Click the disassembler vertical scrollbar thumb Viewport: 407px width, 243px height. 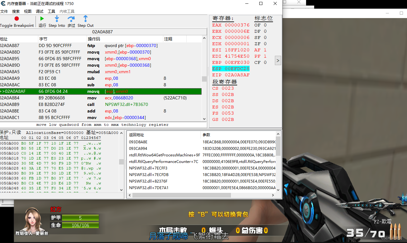pyautogui.click(x=204, y=79)
